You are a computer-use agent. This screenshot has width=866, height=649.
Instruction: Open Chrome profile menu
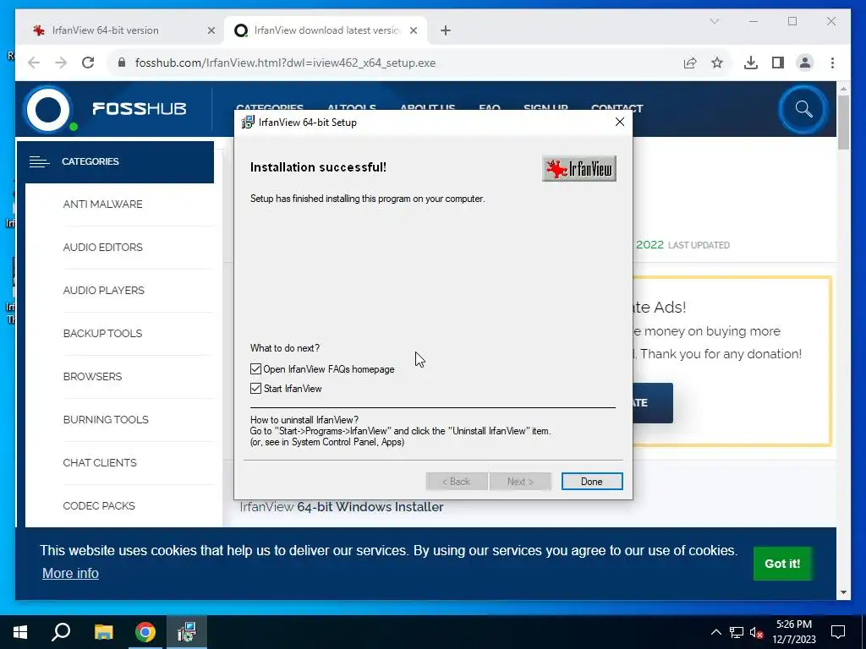pyautogui.click(x=805, y=63)
